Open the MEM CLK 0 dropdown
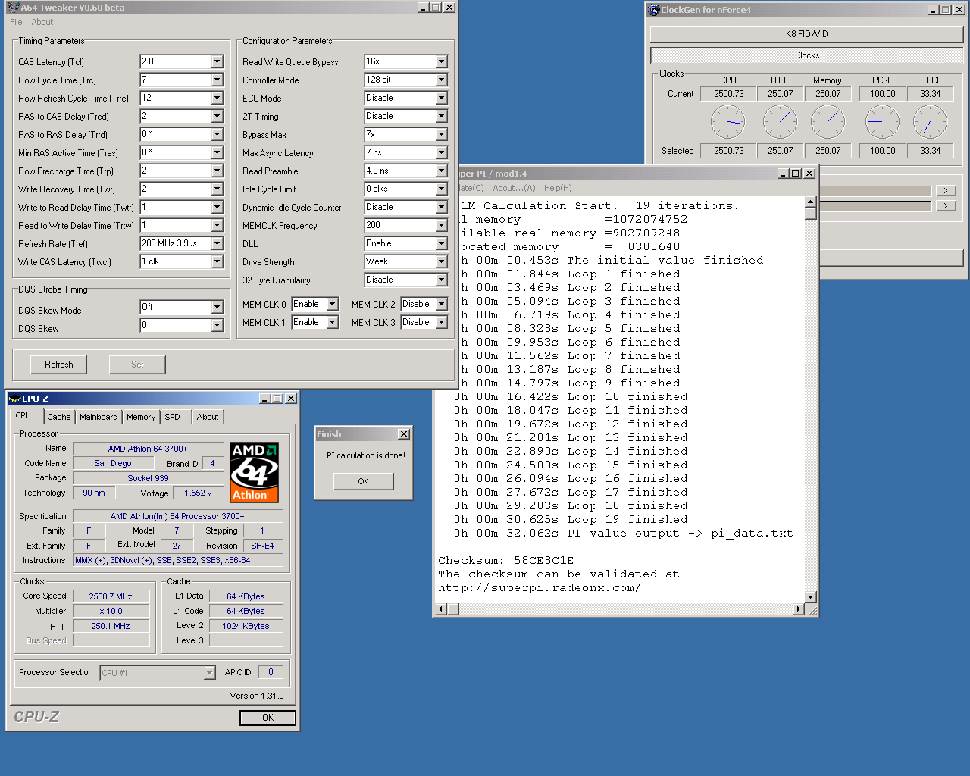The image size is (970, 776). click(332, 304)
